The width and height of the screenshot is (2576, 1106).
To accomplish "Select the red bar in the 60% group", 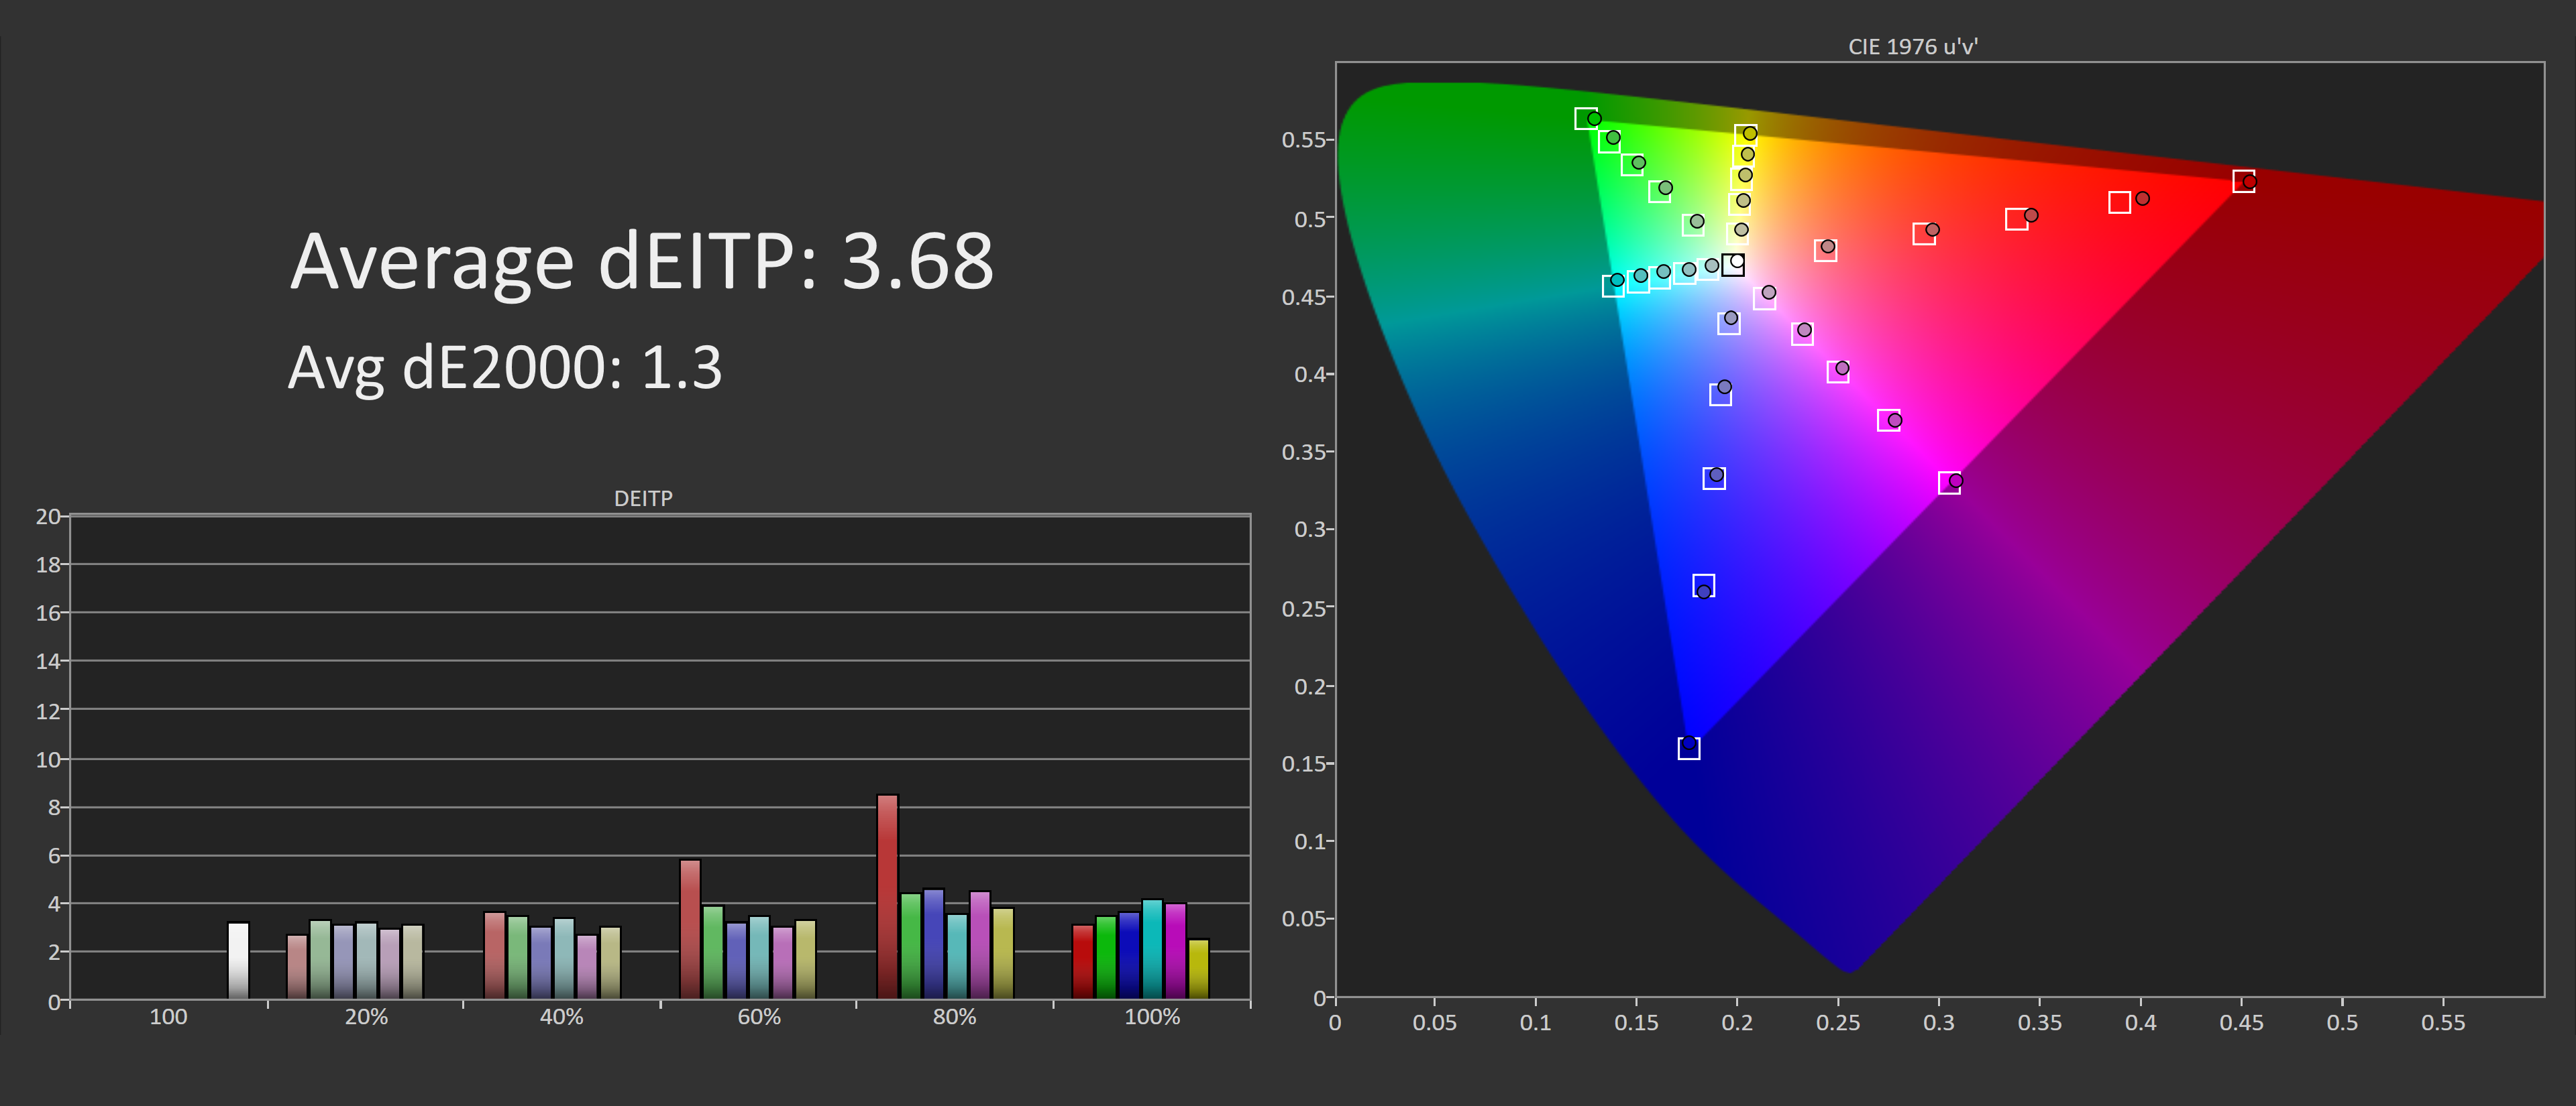I will point(690,928).
